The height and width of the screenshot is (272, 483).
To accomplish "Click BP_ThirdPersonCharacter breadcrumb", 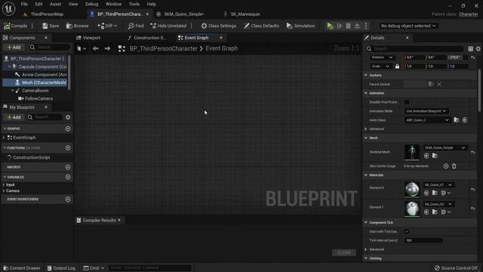I will (163, 48).
